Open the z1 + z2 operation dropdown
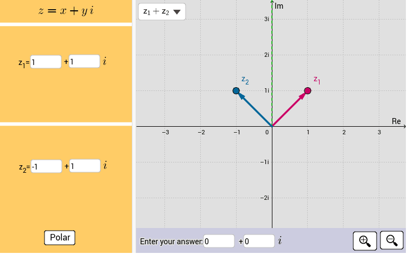Viewport: 407px width, 254px height. [x=162, y=12]
